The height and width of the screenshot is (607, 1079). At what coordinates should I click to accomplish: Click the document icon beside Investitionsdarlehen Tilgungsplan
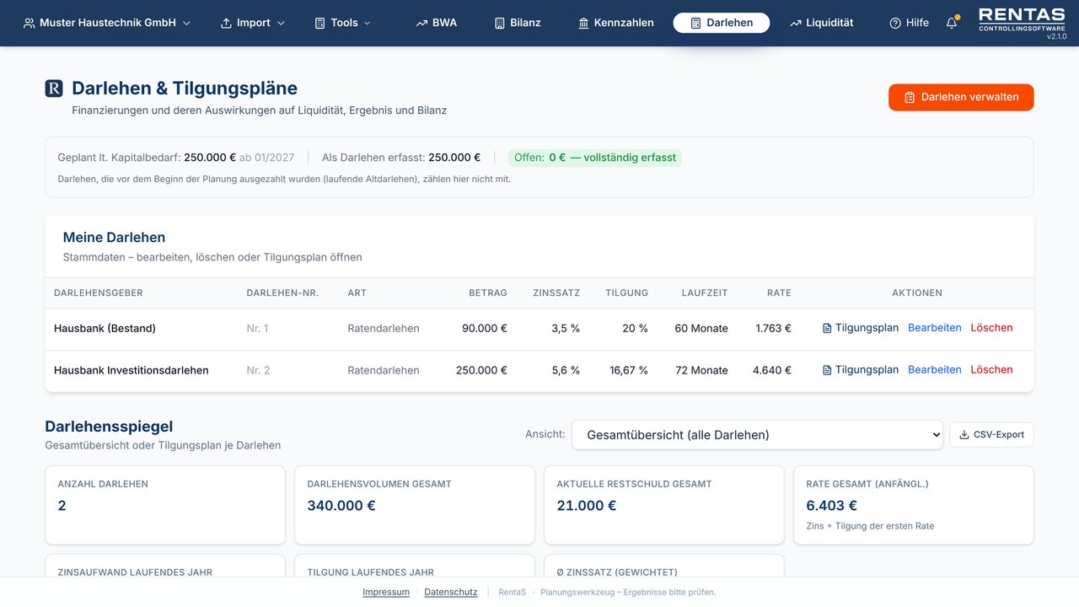827,370
